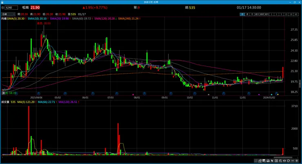Image resolution: width=302 pixels, height=164 pixels.
Task: Select the 週 weekly timeframe tab
Action: [247, 14]
